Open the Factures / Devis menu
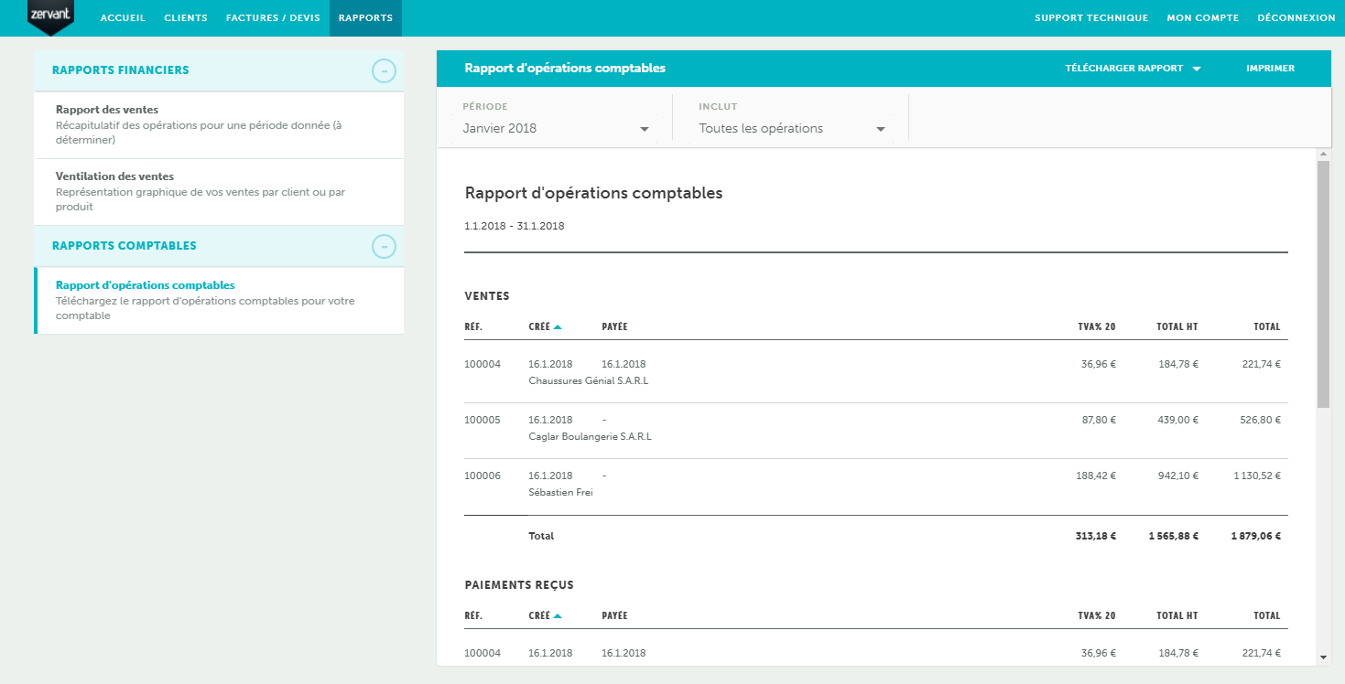The height and width of the screenshot is (684, 1345). click(273, 18)
